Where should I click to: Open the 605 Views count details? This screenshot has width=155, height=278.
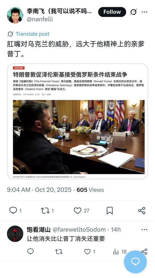point(90,190)
